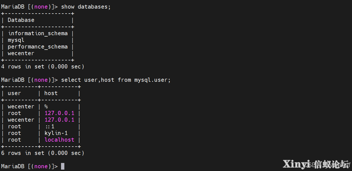Click the 127.0.0.1 host of wecenter
This screenshot has height=171, width=352.
pos(59,120)
